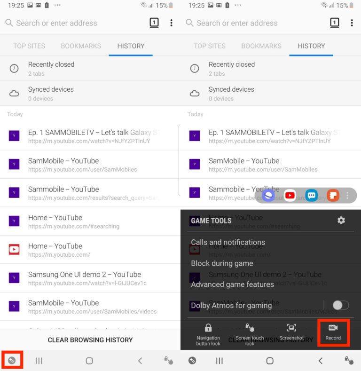This screenshot has width=361, height=371.
Task: Open Calls and notifications settings
Action: (228, 242)
